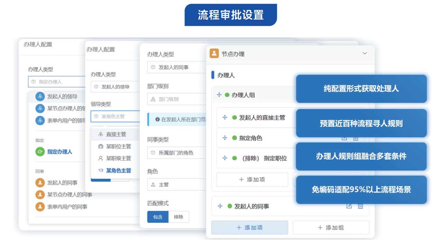The width and height of the screenshot is (445, 252).
Task: Click the 角色 field showing 主管
Action: tap(176, 185)
